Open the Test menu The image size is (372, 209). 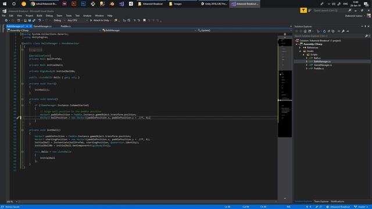77,16
